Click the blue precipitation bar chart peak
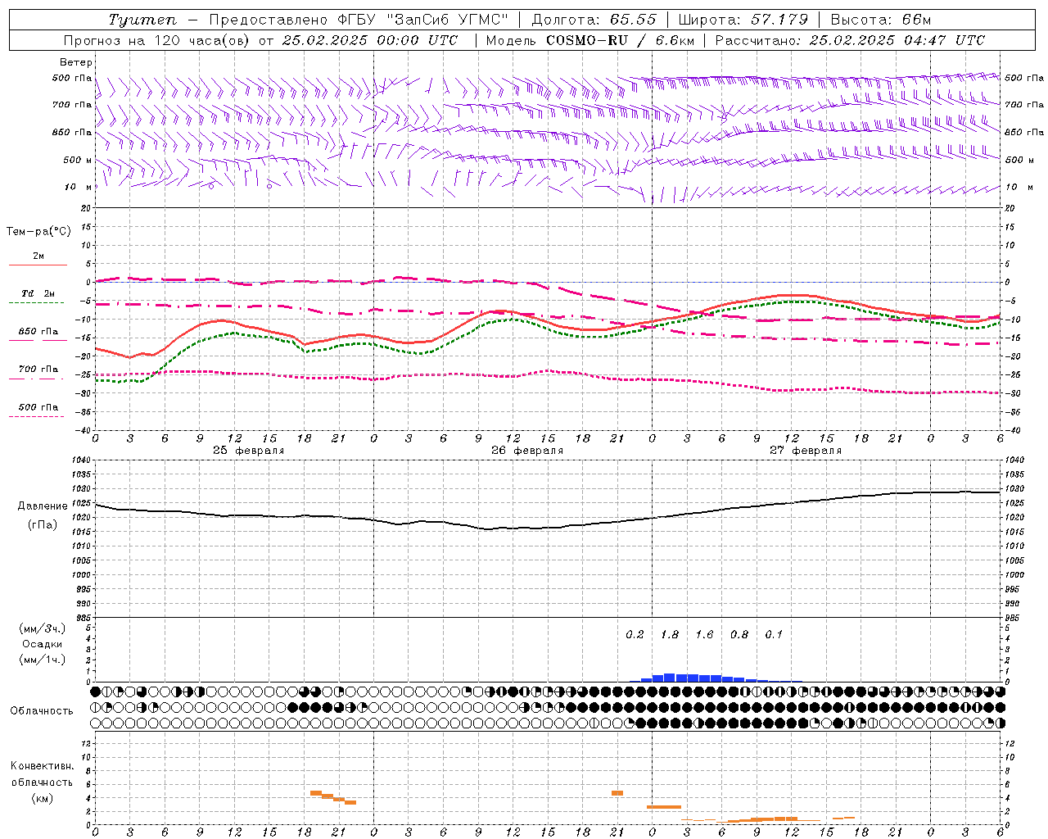1048x839 pixels. 670,678
